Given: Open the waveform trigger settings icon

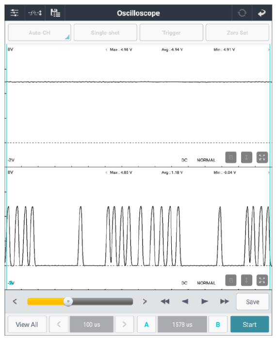Looking at the screenshot, I should click(35, 13).
